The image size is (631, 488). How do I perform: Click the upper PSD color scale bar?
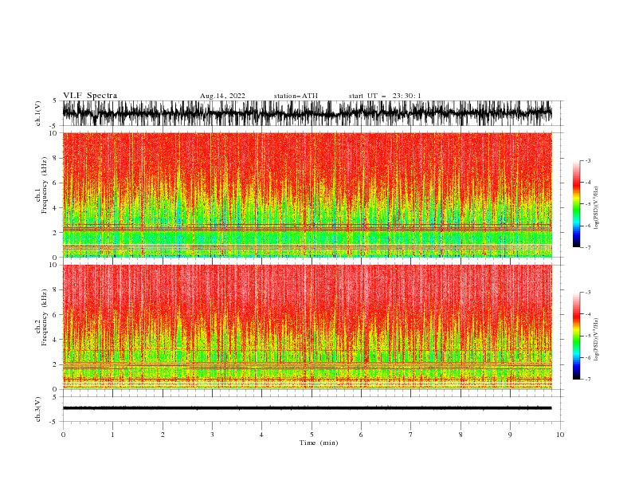(576, 204)
